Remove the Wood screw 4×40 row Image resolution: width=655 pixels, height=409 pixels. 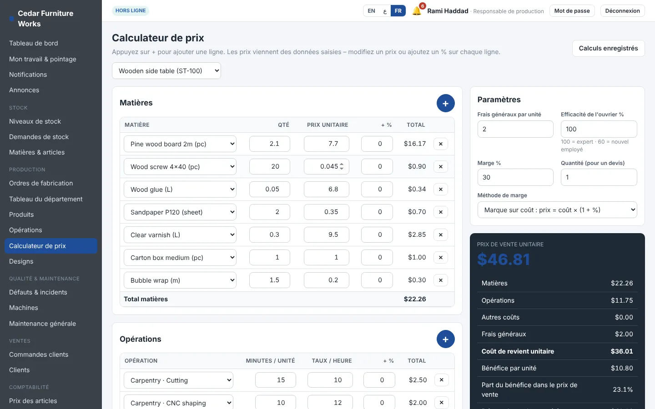click(x=441, y=167)
